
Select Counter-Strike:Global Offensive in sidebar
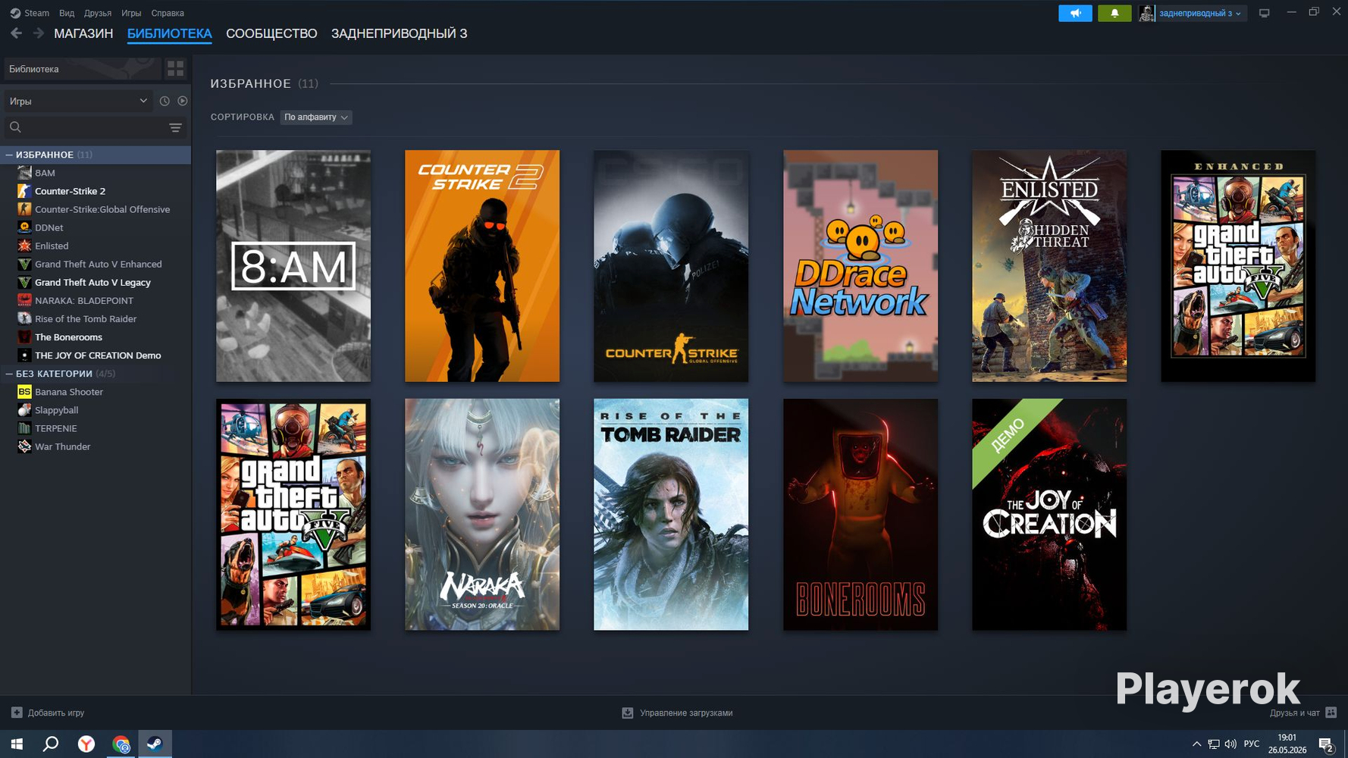point(95,209)
